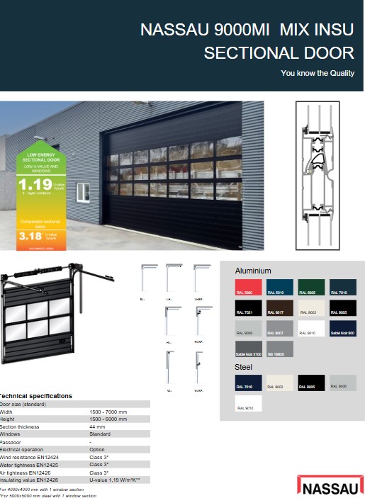
Task: Click the door section profile drawing
Action: (x=318, y=176)
